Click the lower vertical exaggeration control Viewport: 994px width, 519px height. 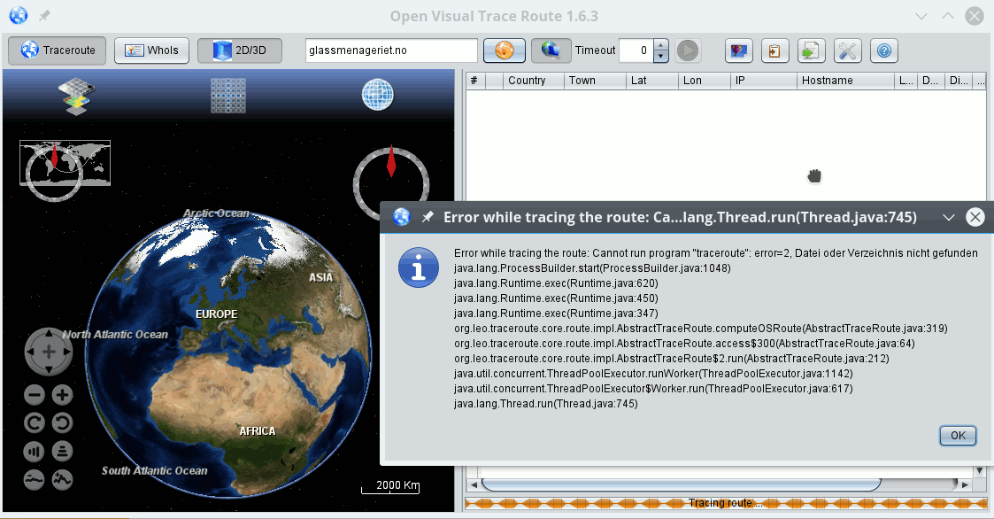coord(35,480)
